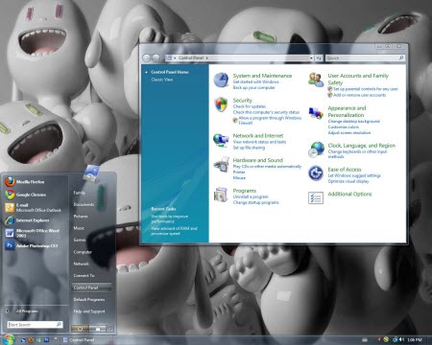Open Connect To from Start menu
The image size is (432, 345).
[84, 276]
